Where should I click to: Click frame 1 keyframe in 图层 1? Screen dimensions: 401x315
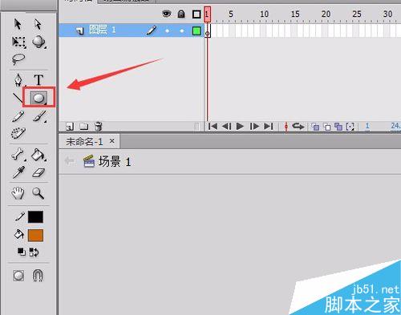coord(208,30)
